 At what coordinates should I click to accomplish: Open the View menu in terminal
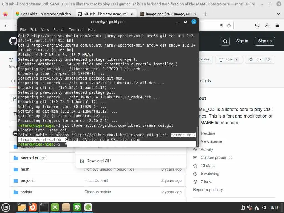tap(45, 29)
